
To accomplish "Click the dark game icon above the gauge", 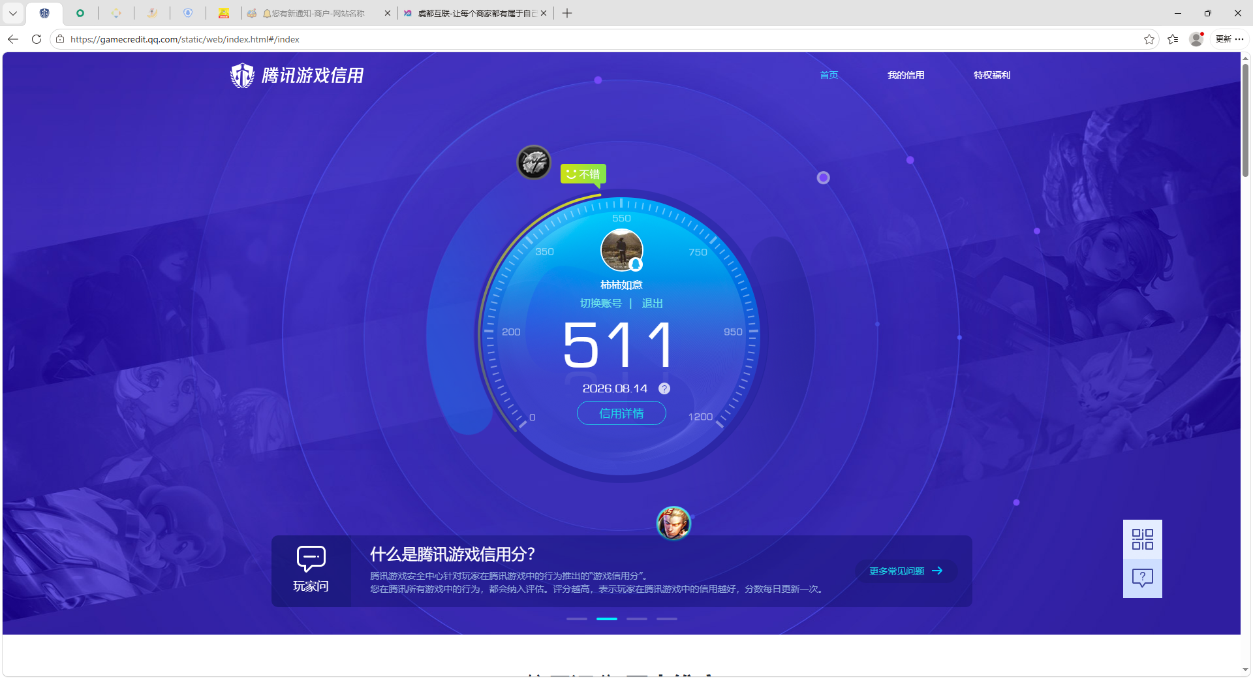I will click(x=534, y=162).
